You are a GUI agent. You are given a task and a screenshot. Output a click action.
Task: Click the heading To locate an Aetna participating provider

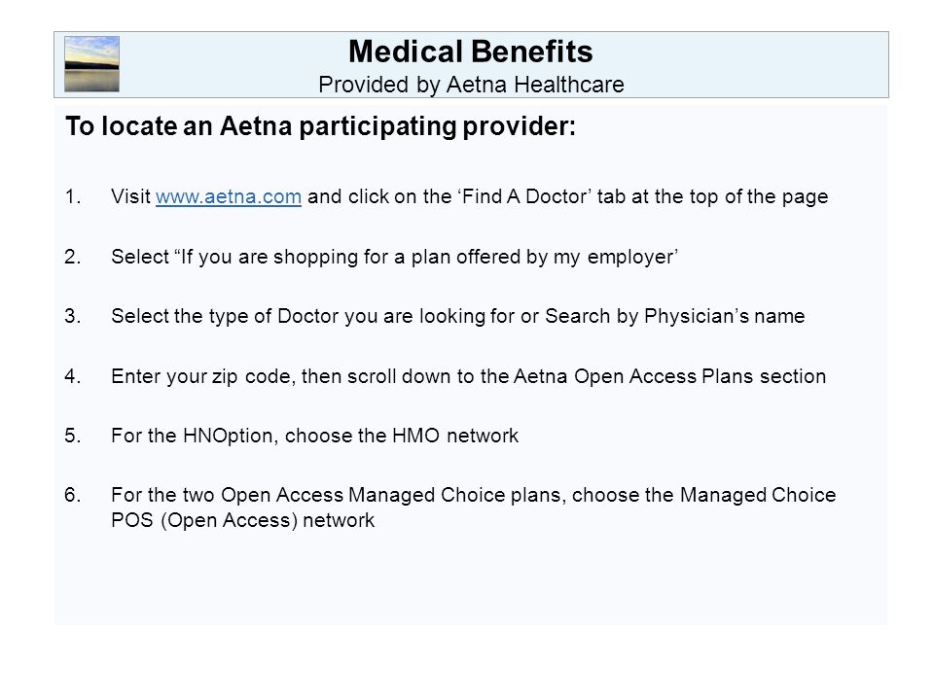click(320, 126)
